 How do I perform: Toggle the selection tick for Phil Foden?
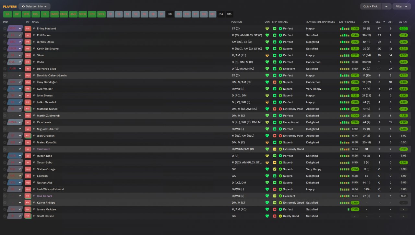5,35
